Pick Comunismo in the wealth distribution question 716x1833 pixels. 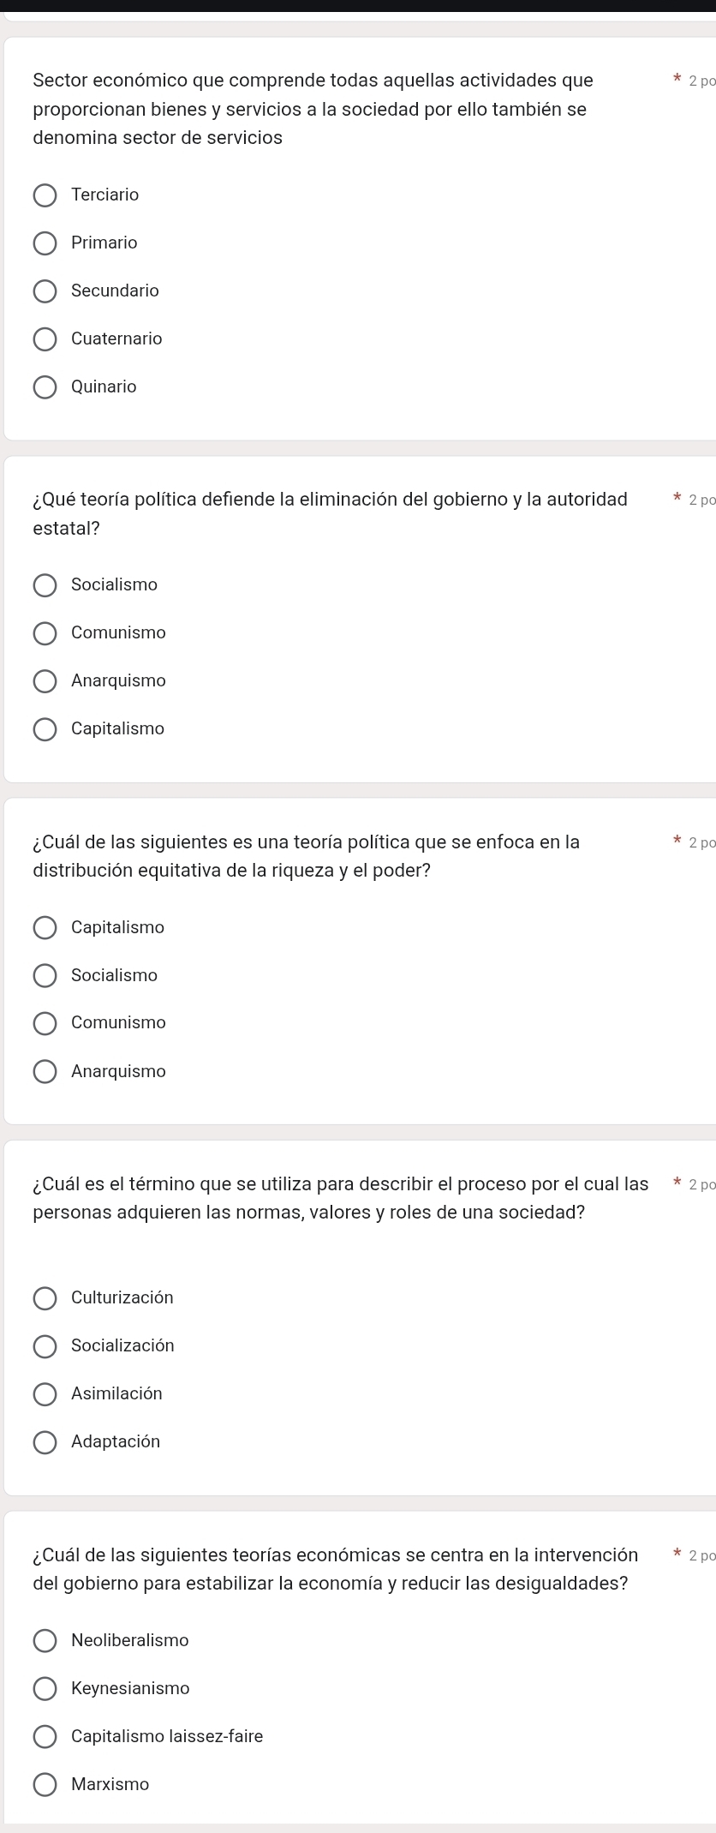[45, 1023]
